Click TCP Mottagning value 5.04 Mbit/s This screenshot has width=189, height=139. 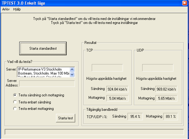117,98
